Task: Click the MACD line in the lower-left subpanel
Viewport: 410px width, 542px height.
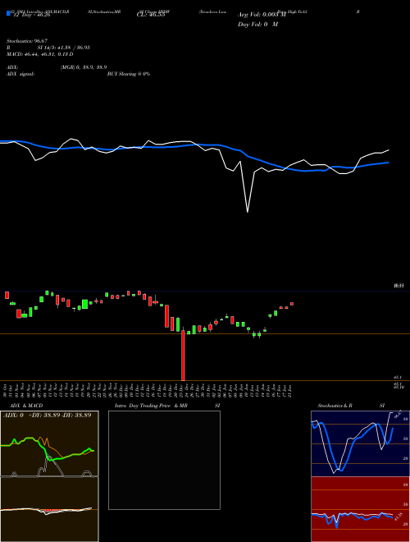Action: click(46, 511)
